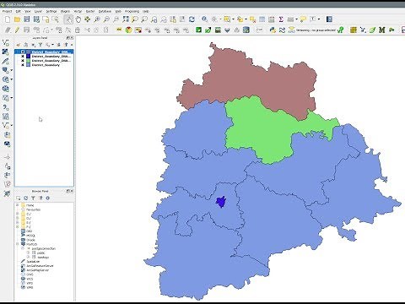Click the bold M plugin icon

click(x=381, y=30)
